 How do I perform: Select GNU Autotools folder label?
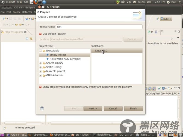55,75
